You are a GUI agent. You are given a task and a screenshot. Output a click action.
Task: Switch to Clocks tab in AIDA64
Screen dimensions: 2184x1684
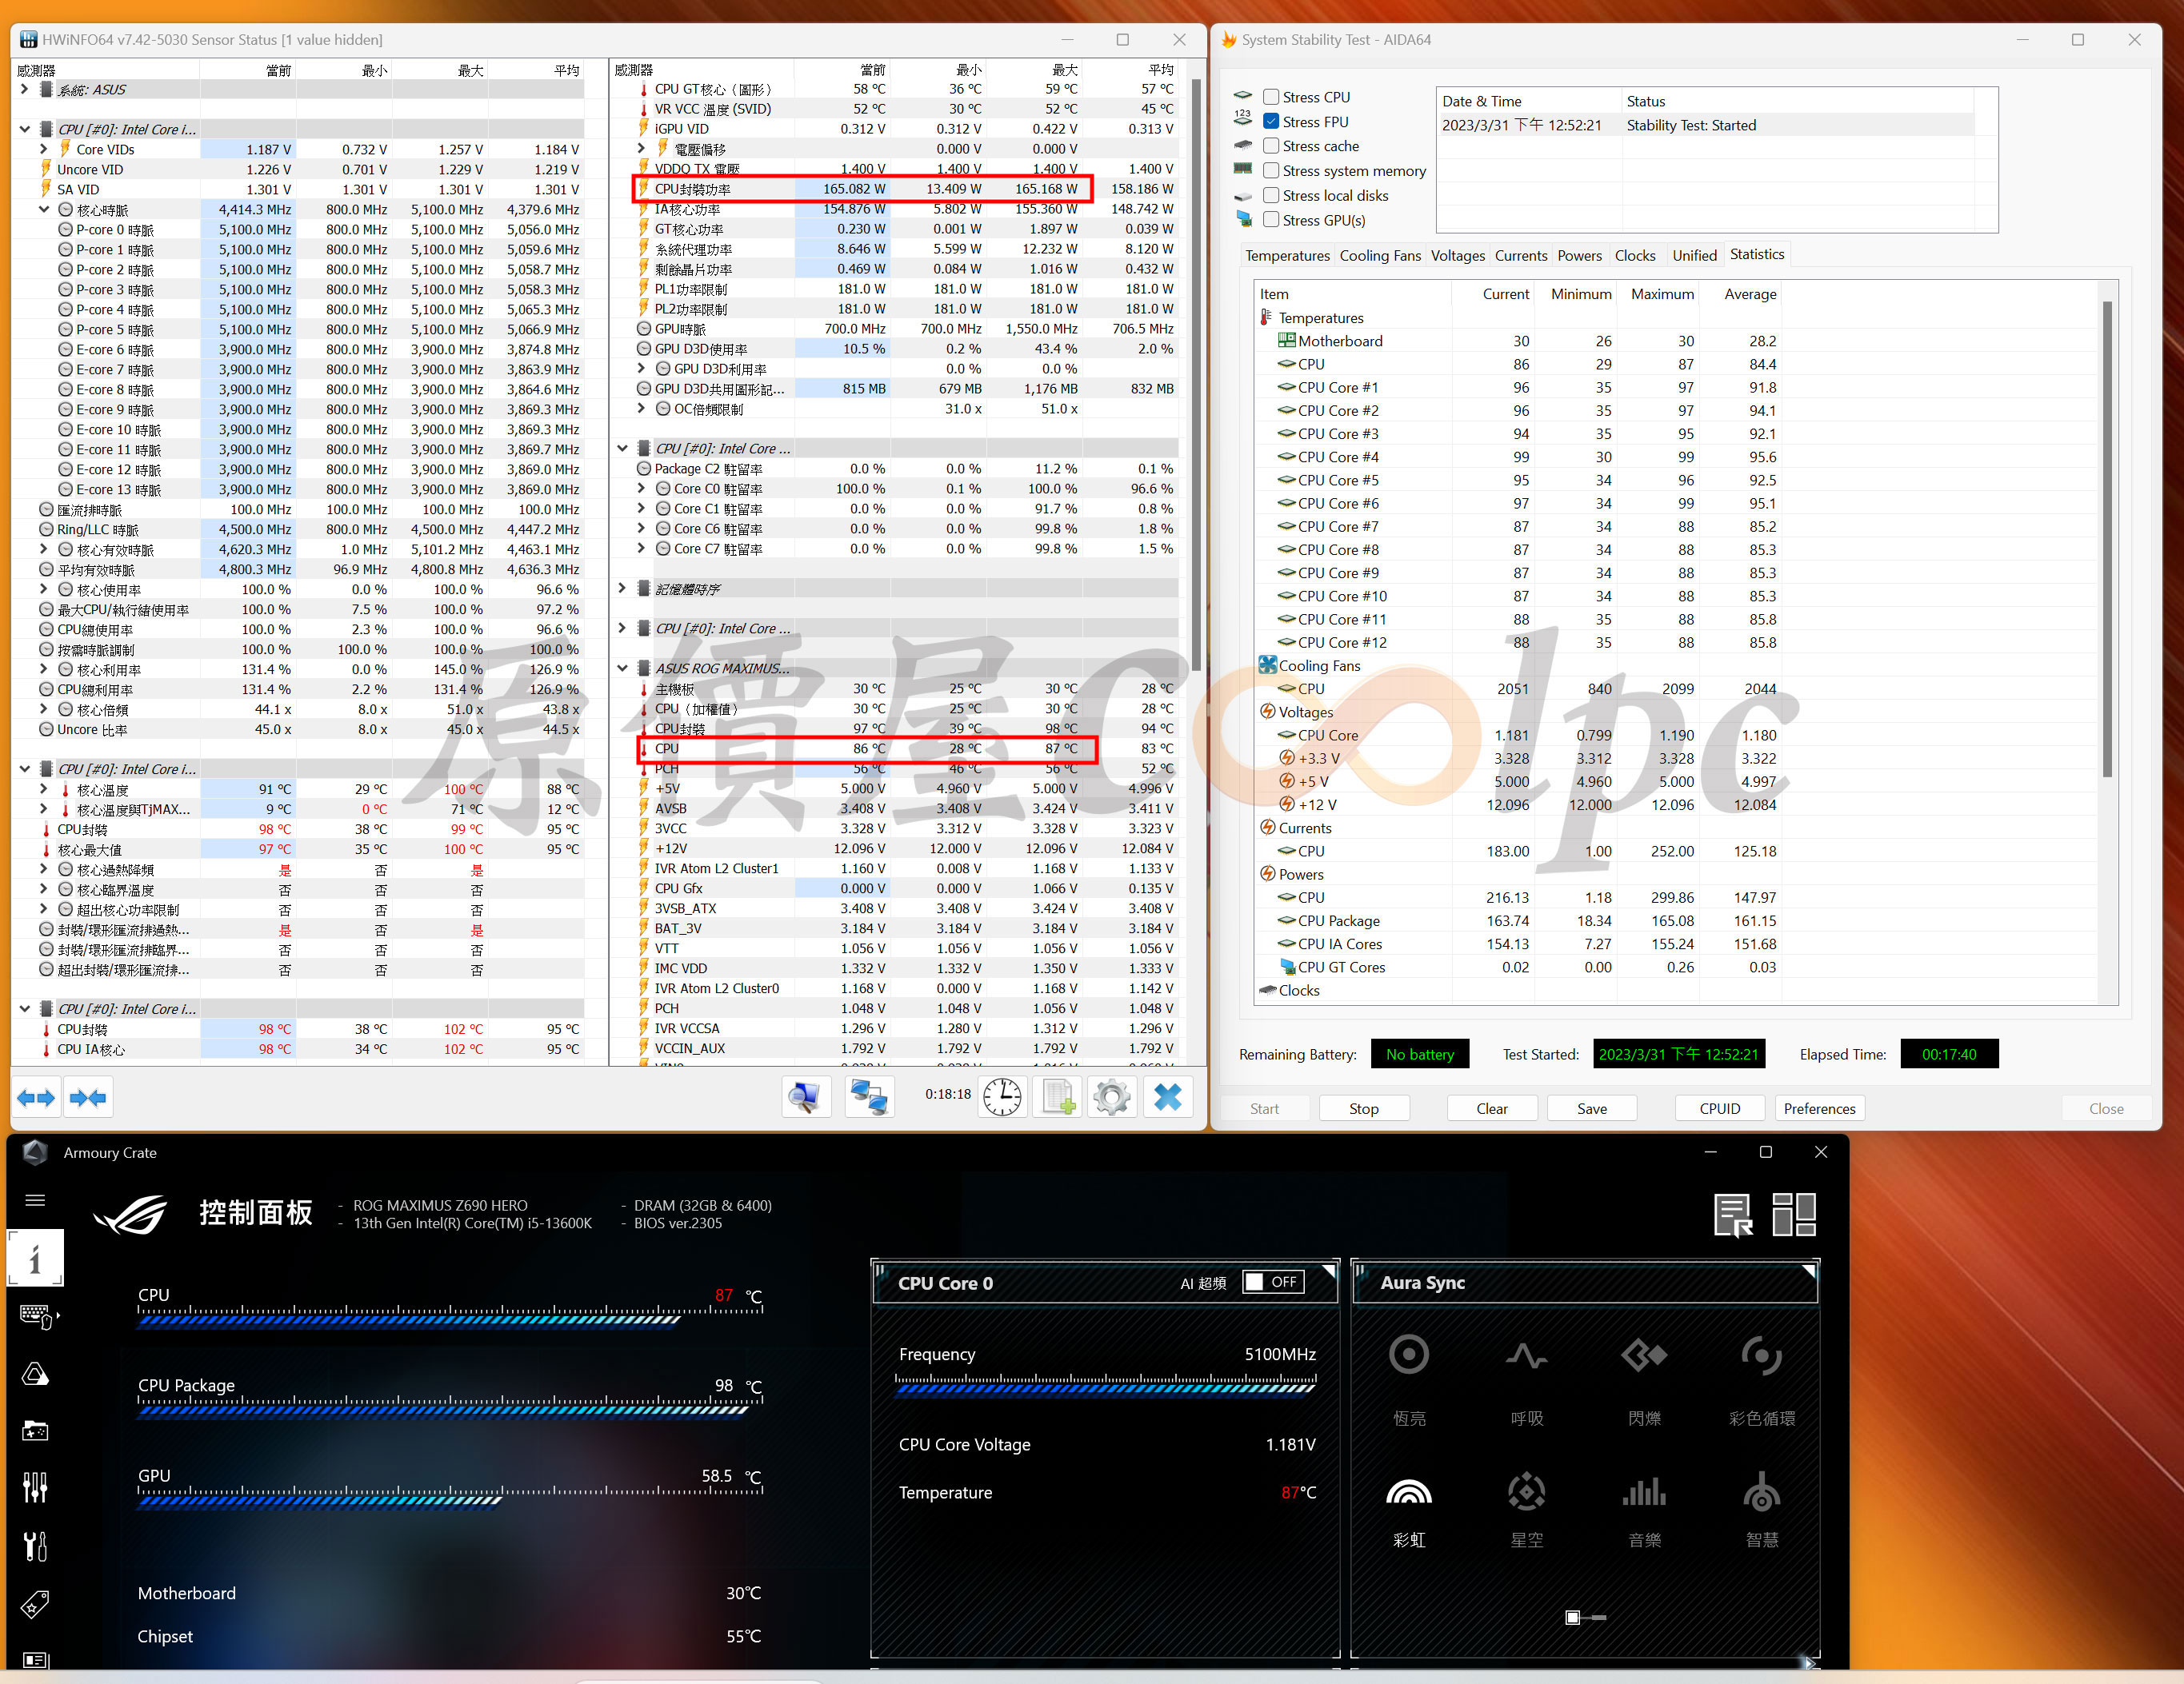click(x=1635, y=256)
